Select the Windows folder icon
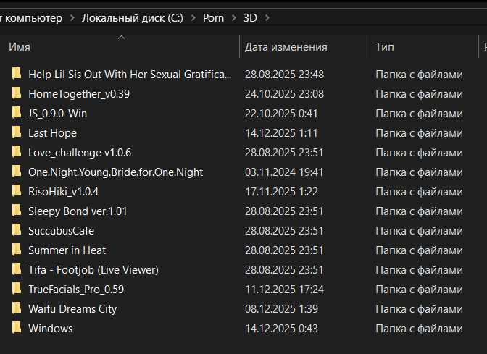Image resolution: width=487 pixels, height=354 pixels. tap(17, 328)
